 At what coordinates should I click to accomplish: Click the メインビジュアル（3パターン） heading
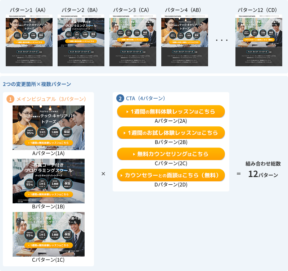tap(51, 99)
